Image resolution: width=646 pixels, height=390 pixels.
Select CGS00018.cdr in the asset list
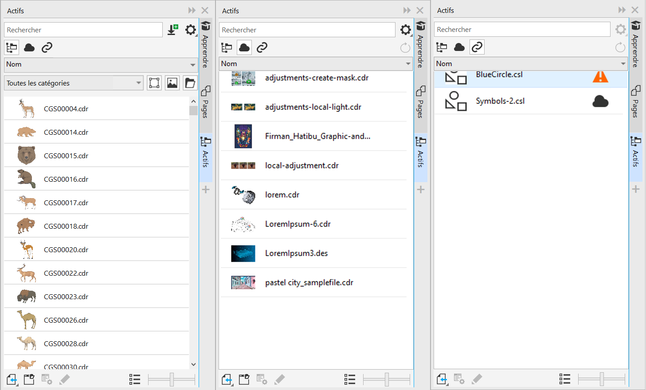click(x=66, y=226)
